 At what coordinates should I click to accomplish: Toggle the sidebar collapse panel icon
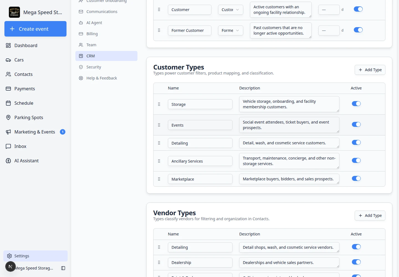(x=63, y=268)
